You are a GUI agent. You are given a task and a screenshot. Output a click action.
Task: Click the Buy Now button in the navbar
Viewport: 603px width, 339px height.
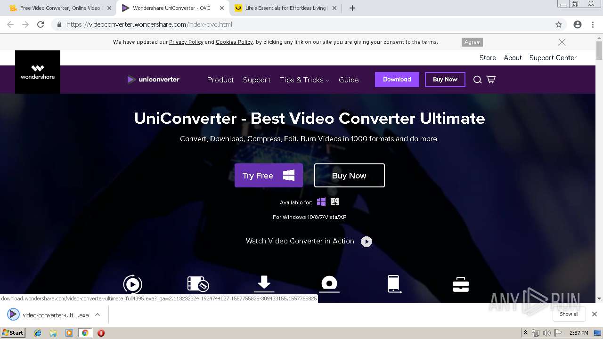(x=445, y=80)
